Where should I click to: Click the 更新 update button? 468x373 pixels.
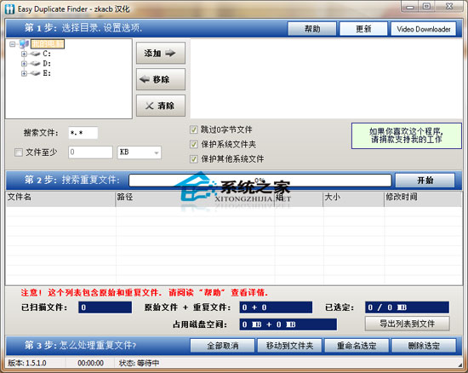[363, 29]
